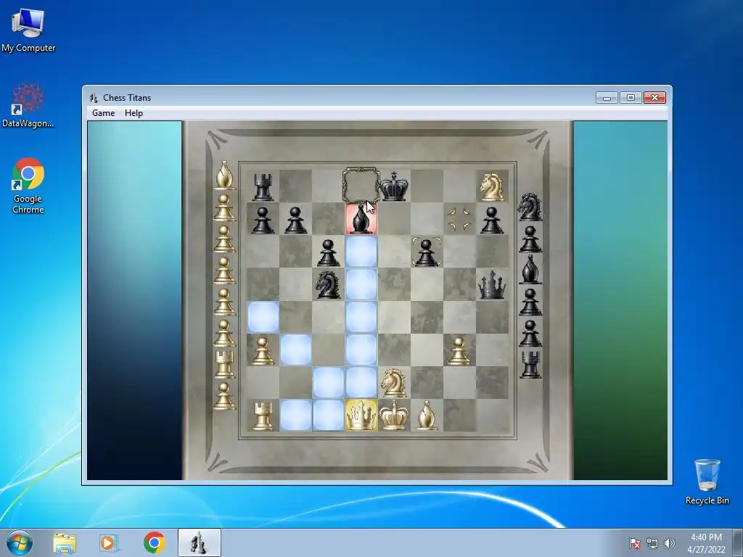743x557 pixels.
Task: Click the black pawn below the white corner knight
Action: tap(492, 220)
